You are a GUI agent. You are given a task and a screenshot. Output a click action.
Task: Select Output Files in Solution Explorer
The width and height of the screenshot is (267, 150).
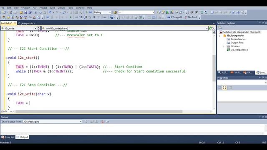click(x=237, y=42)
